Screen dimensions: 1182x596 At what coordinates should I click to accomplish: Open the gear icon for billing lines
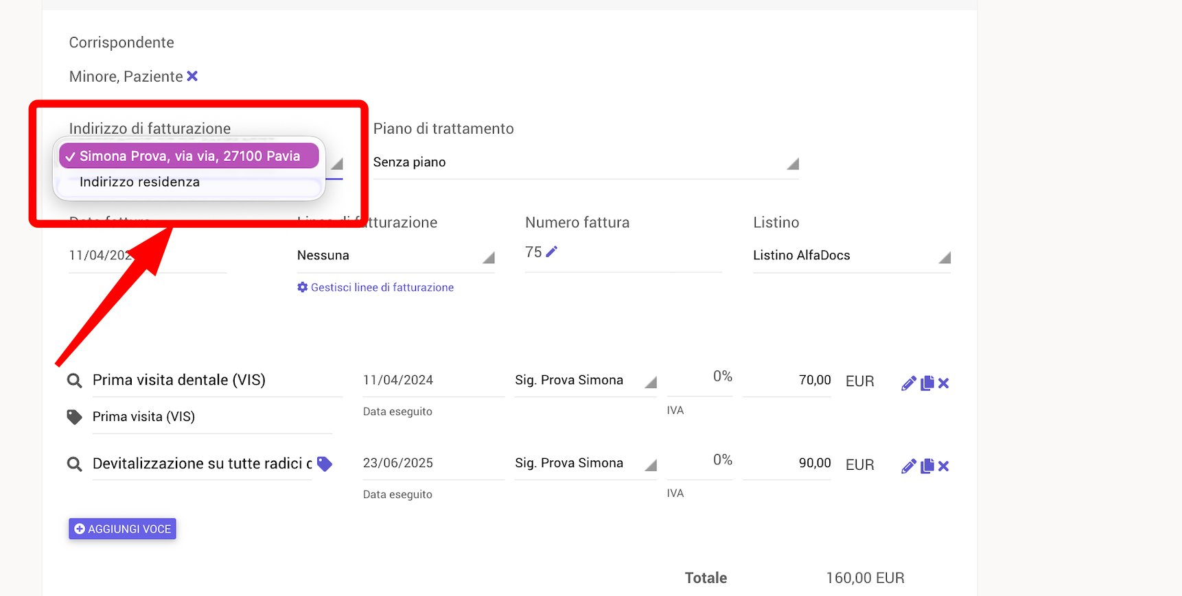(302, 287)
